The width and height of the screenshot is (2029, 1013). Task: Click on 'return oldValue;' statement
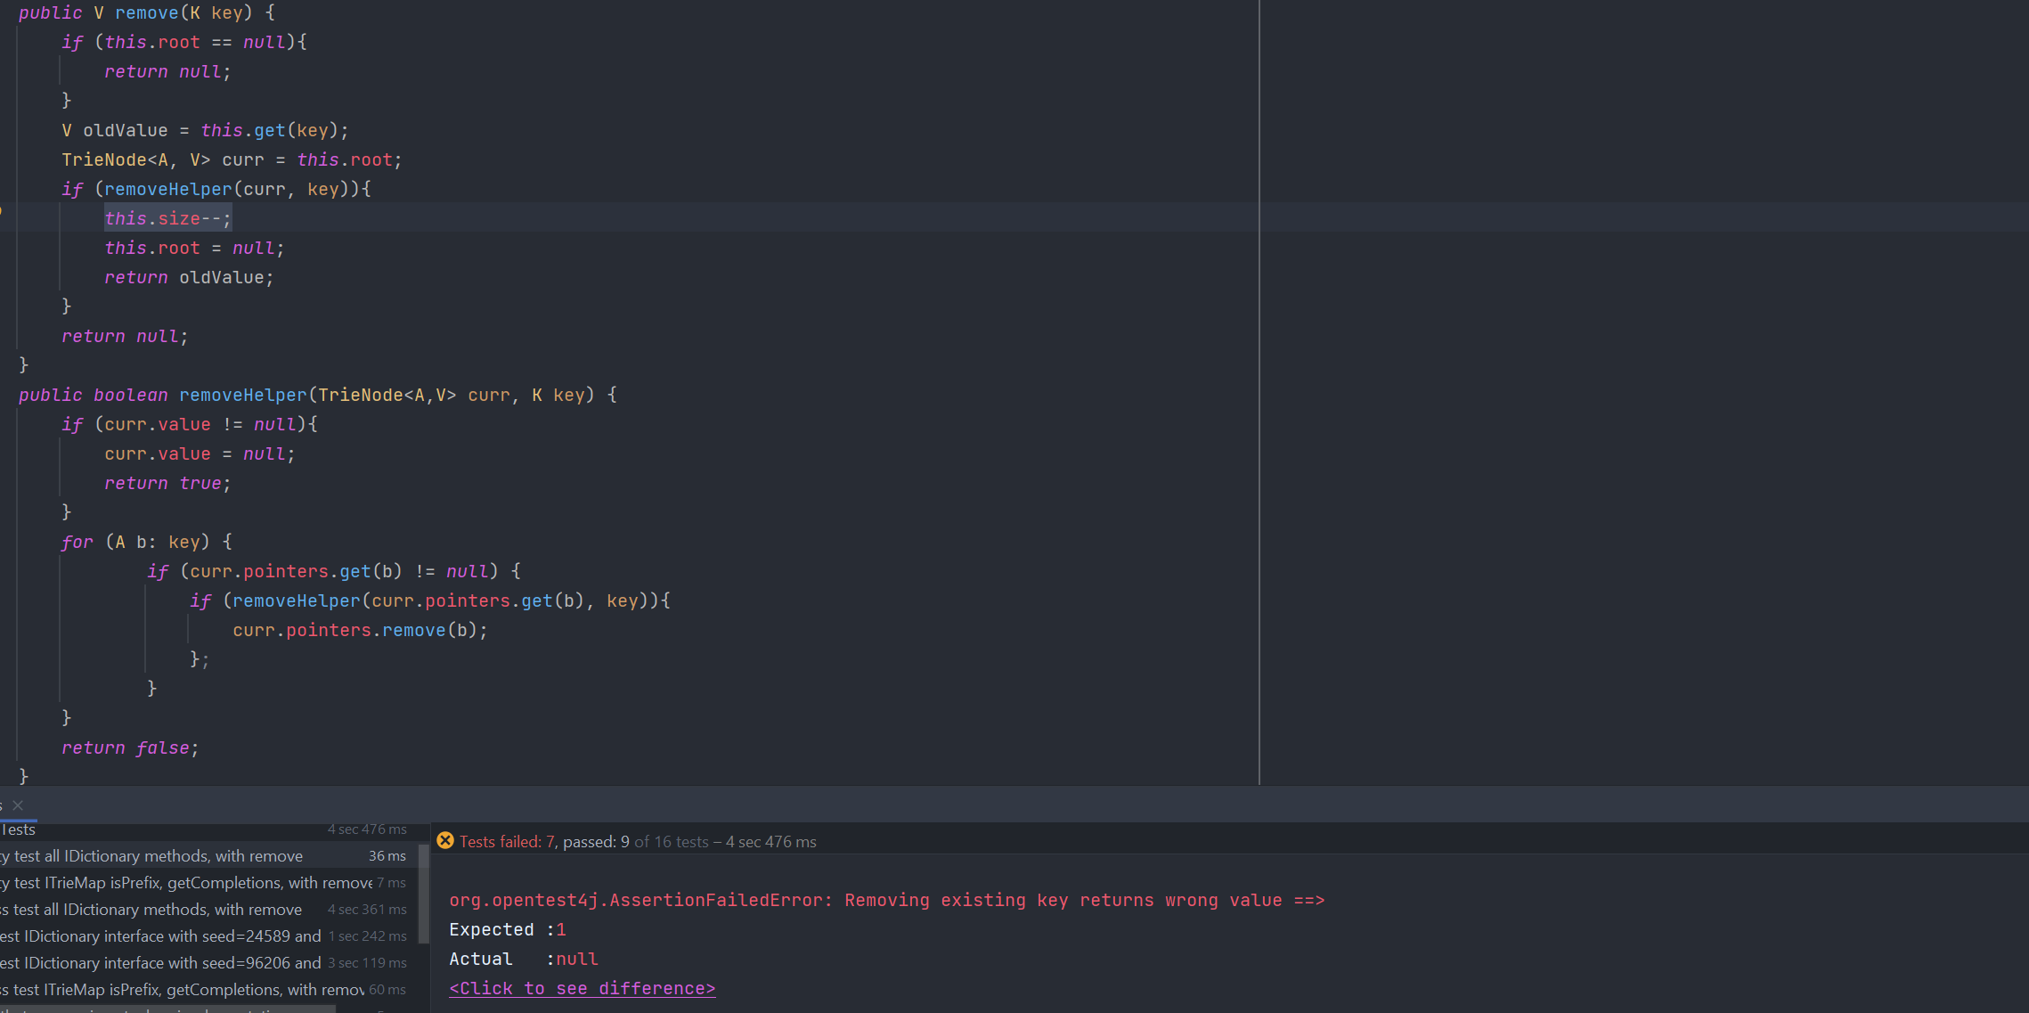pyautogui.click(x=189, y=277)
